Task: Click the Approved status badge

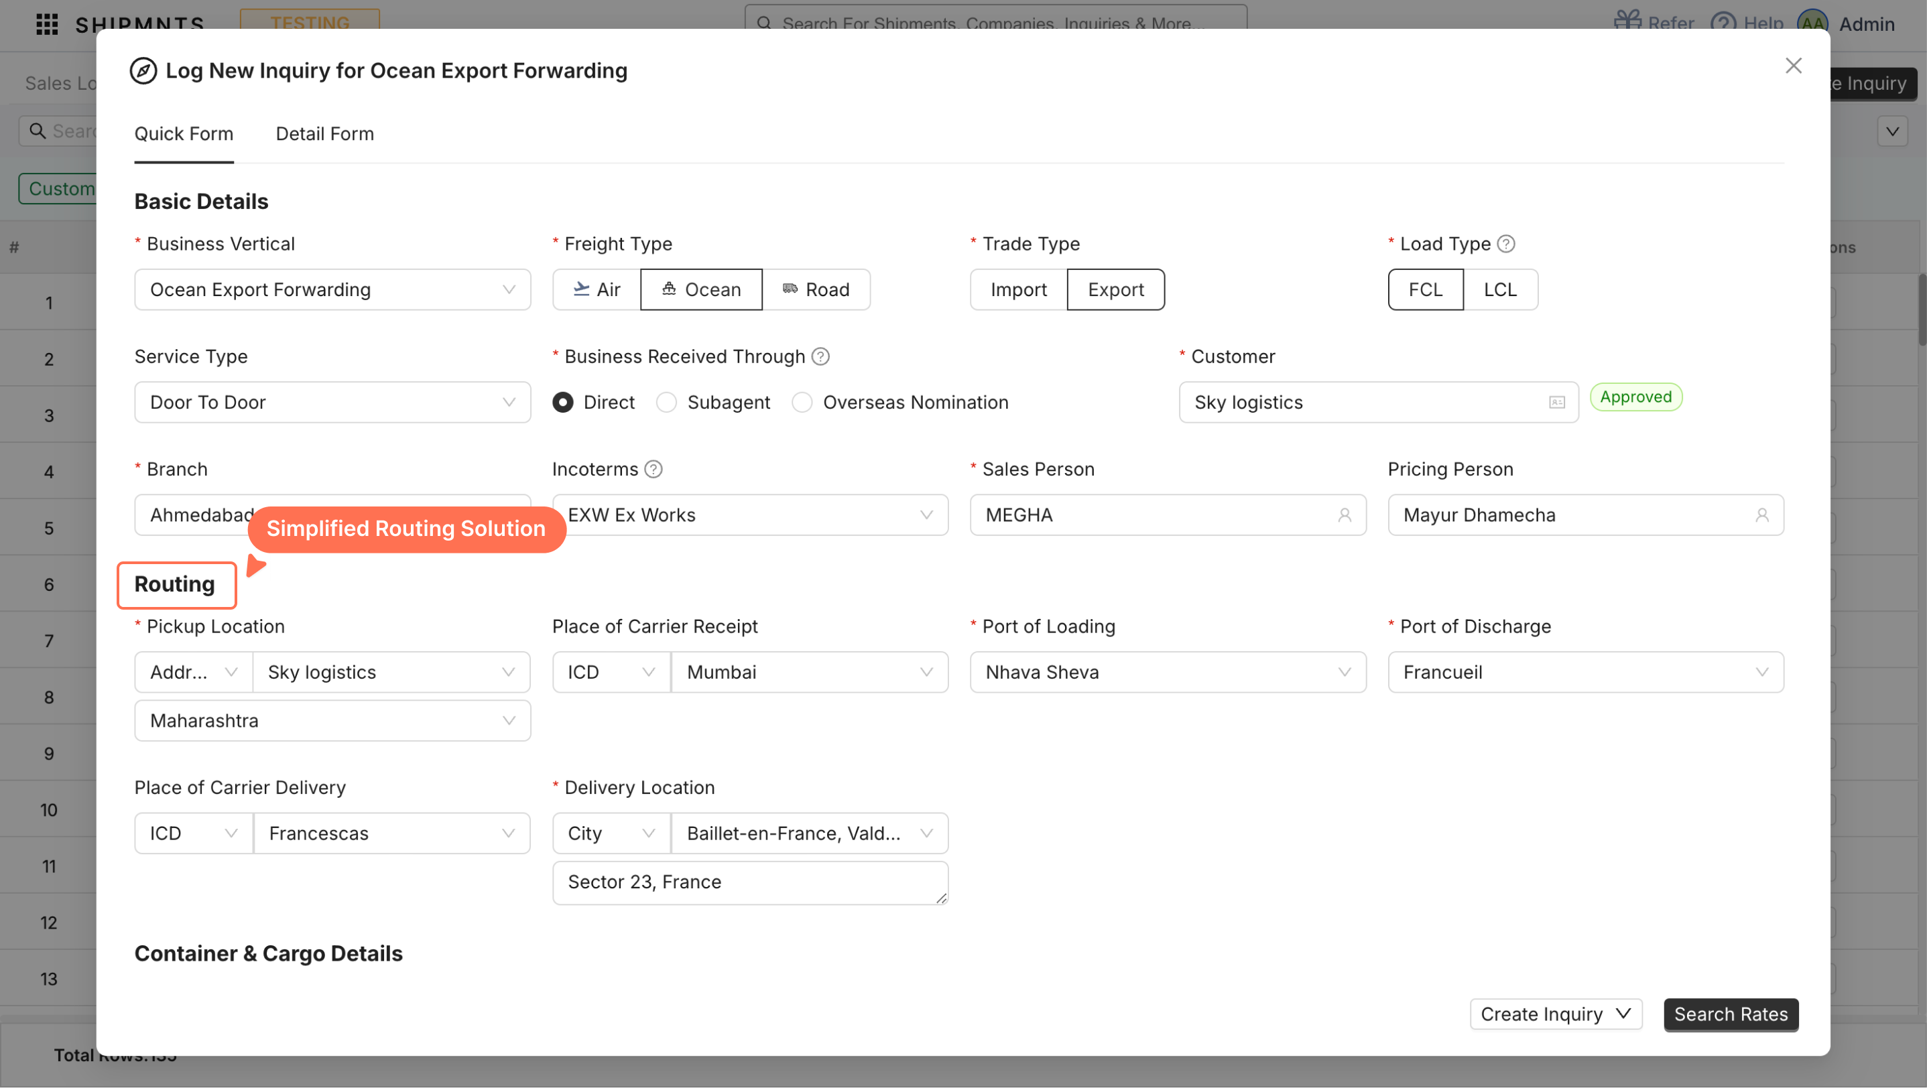Action: tap(1635, 397)
